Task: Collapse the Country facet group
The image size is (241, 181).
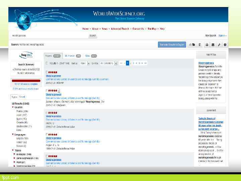Action: pyautogui.click(x=13, y=107)
